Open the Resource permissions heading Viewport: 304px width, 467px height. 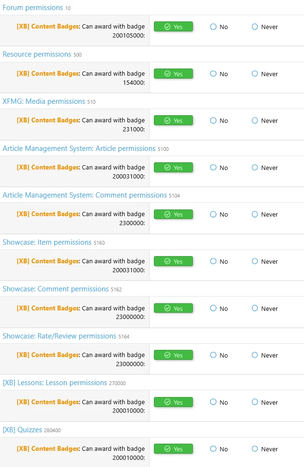click(x=37, y=54)
